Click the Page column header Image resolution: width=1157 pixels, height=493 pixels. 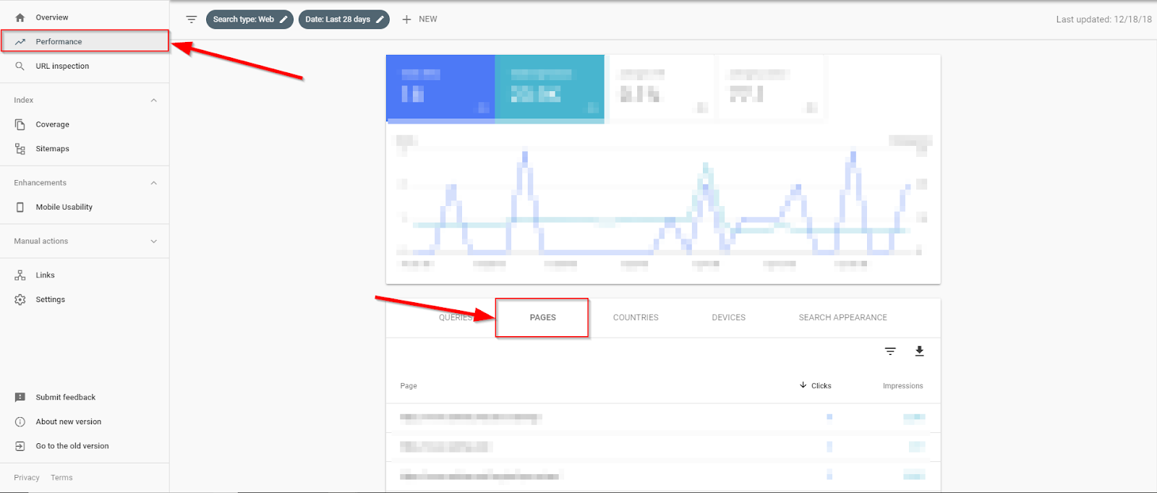pos(409,386)
